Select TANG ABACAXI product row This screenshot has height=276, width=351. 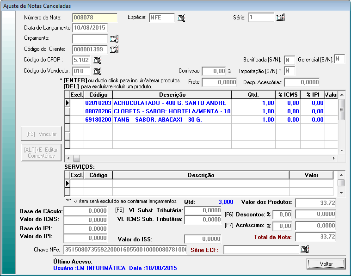click(x=169, y=119)
